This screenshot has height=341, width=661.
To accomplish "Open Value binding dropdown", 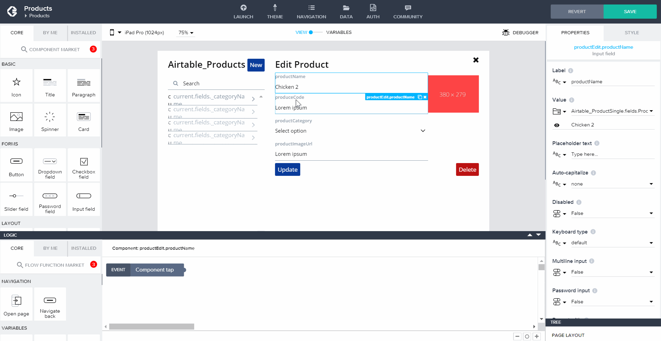I will [x=612, y=111].
